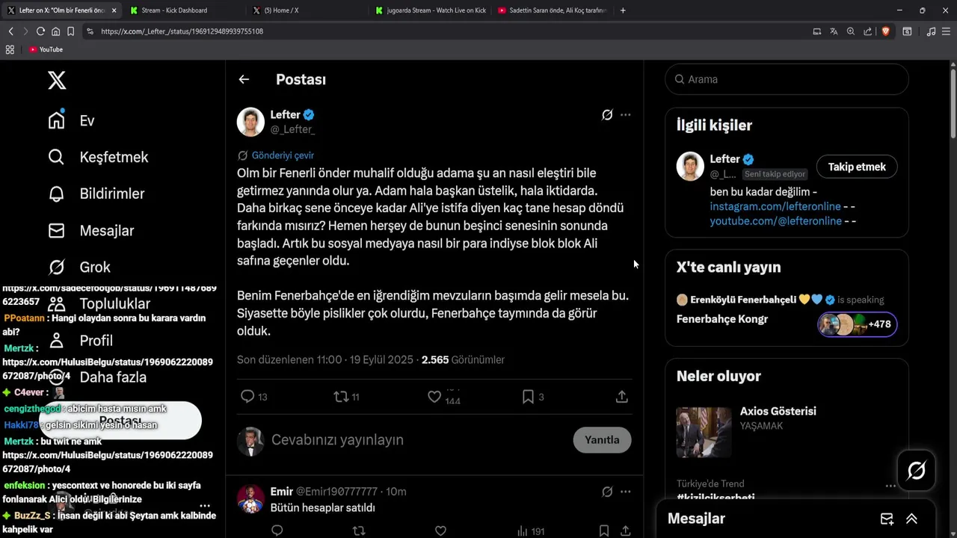This screenshot has height=538, width=957.
Task: Click the Brave shields icon
Action: coord(885,31)
